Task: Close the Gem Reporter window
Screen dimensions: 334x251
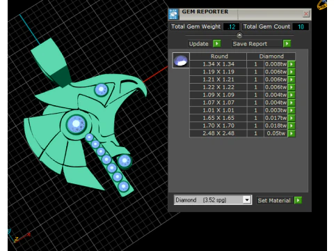Action: coord(306,14)
